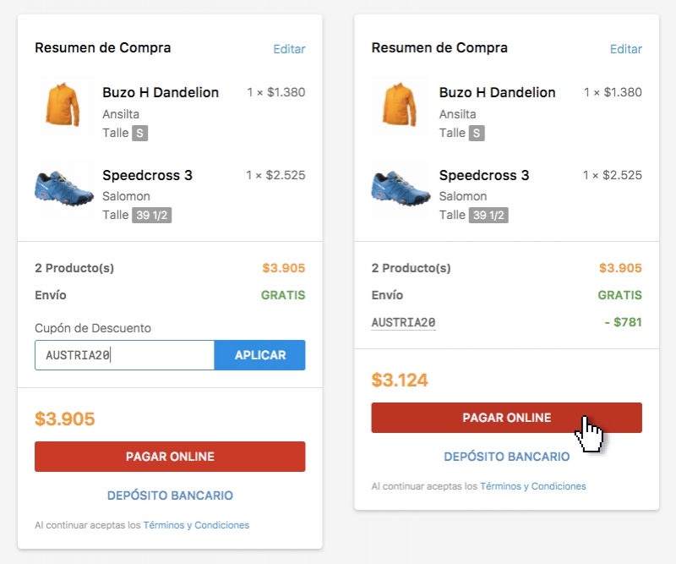Click size S badge in left panel

pyautogui.click(x=139, y=133)
